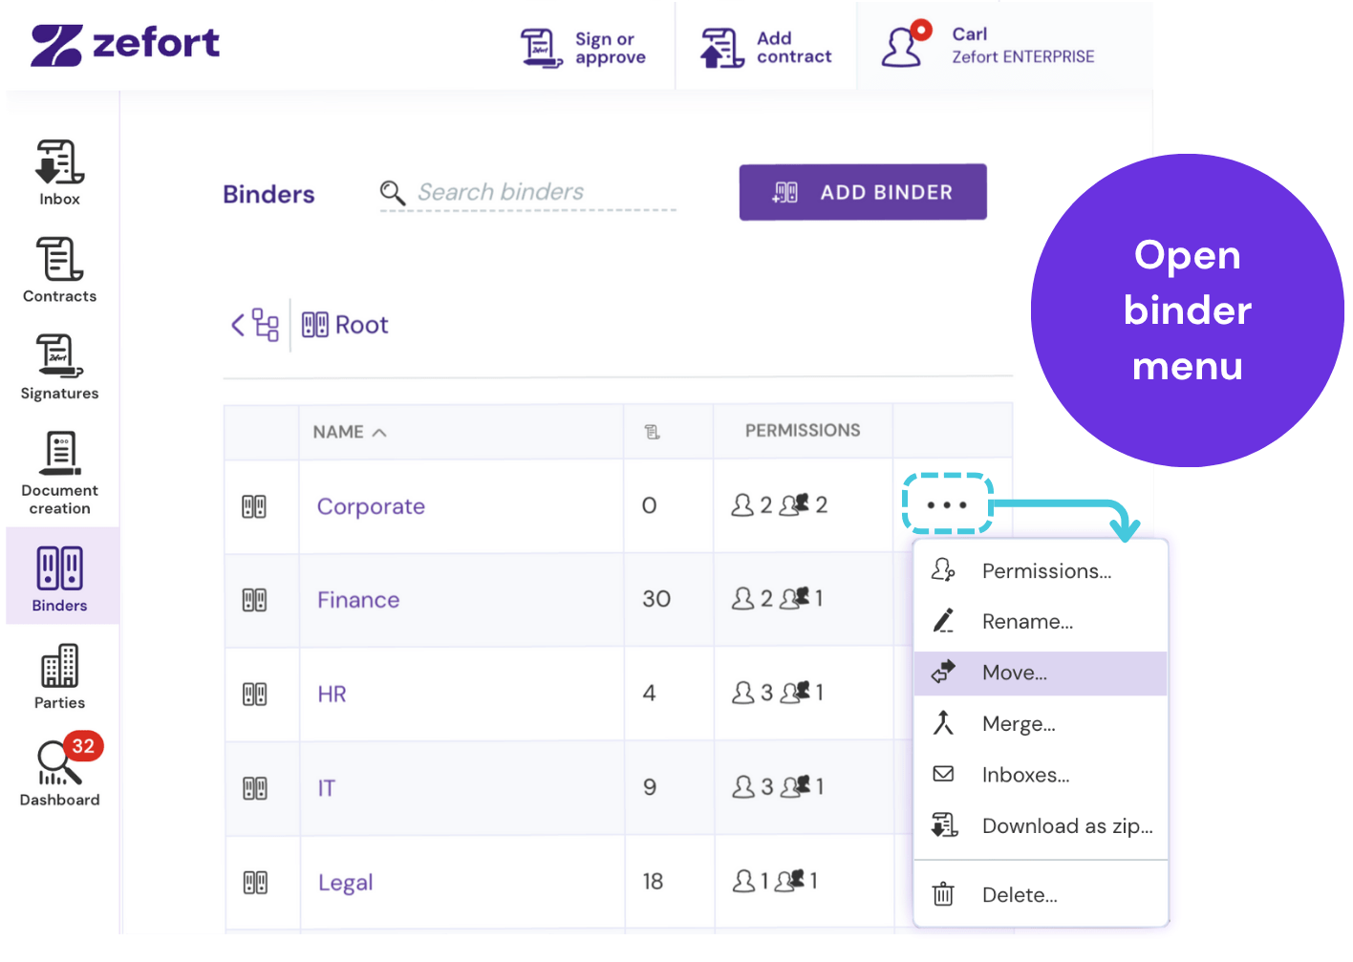Click the PERMISSIONS column header

click(x=803, y=431)
